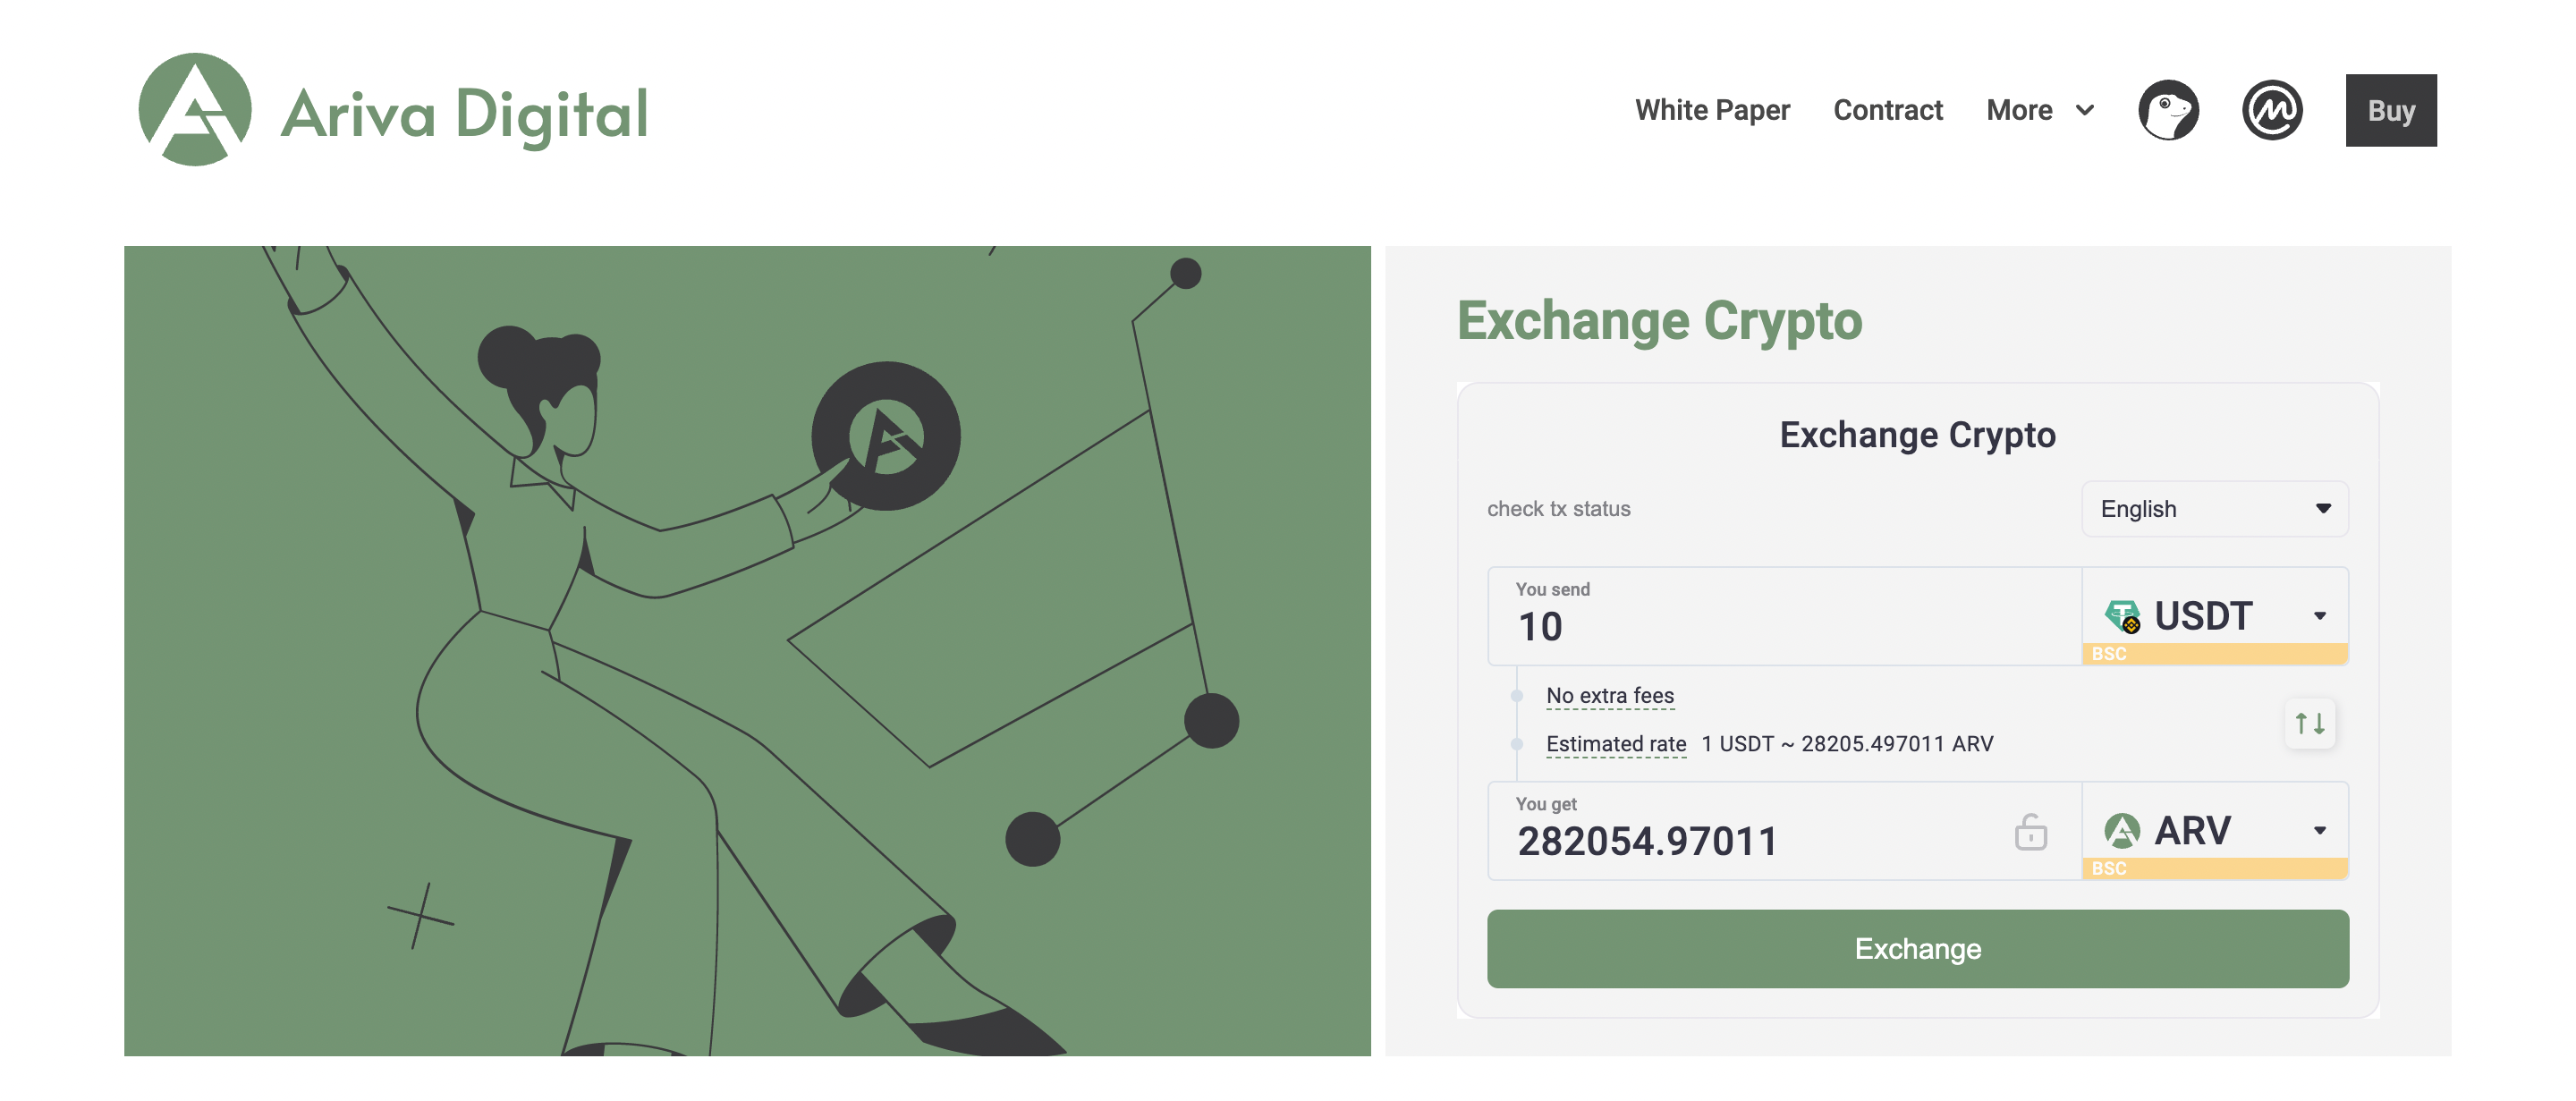Click the No extra fees label
Screen dimensions: 2576x1101
click(x=1610, y=695)
